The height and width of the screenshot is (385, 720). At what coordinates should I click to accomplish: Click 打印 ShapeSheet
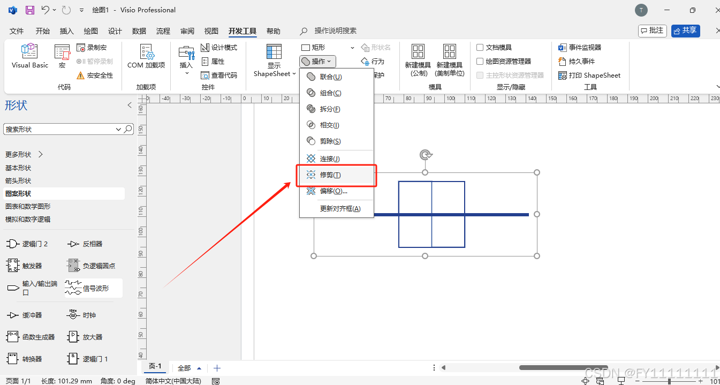[589, 76]
